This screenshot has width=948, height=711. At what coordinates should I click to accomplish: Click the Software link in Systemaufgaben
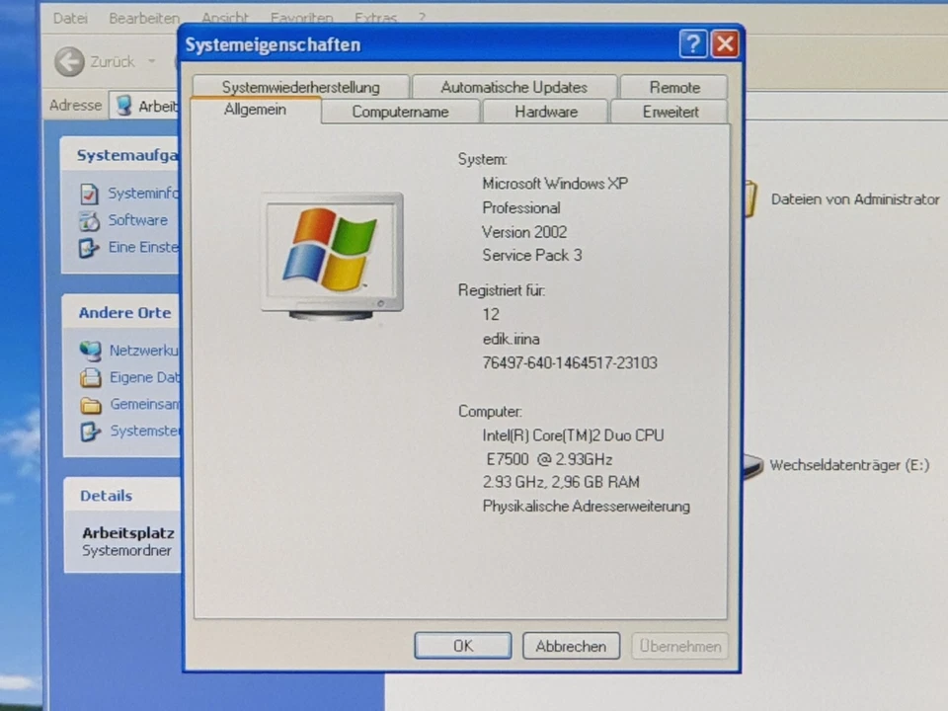[138, 220]
